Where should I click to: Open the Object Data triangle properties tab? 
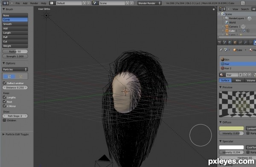[250, 42]
